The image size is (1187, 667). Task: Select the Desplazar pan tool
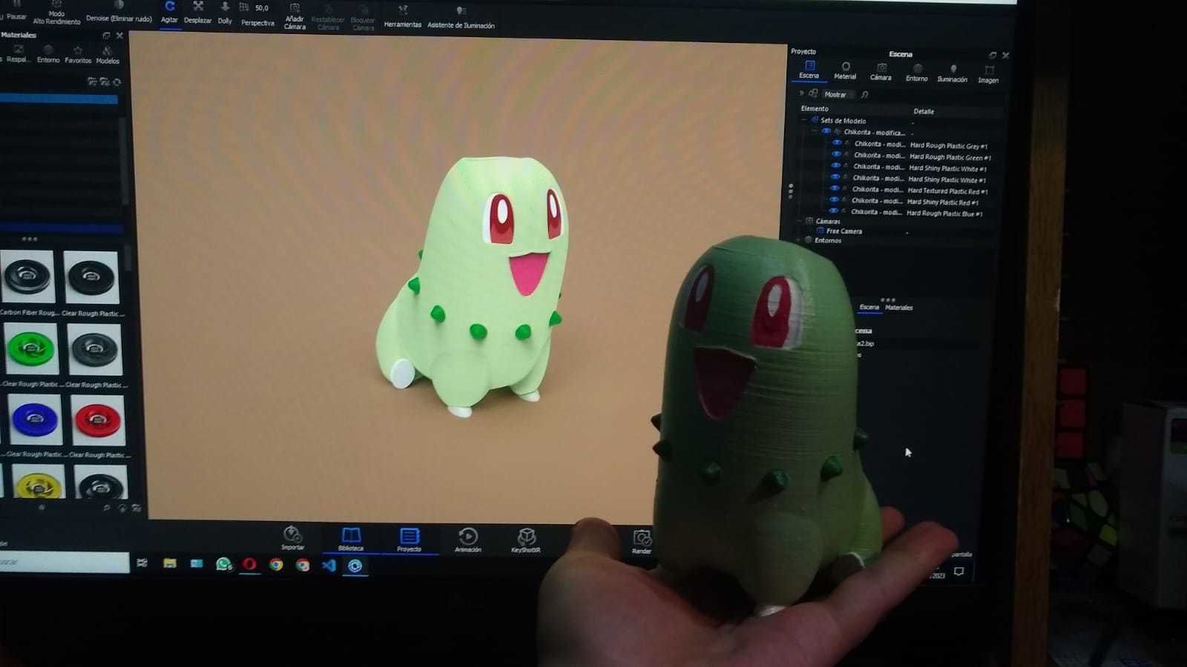click(198, 13)
